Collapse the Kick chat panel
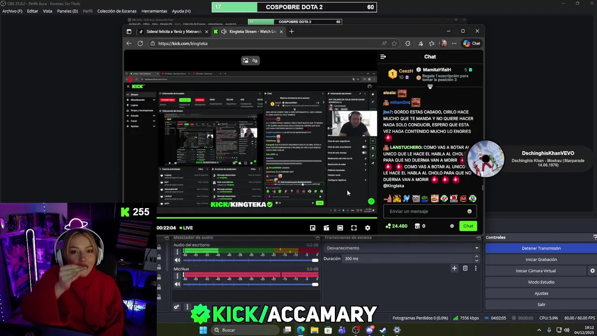The width and height of the screenshot is (597, 336). click(x=383, y=56)
